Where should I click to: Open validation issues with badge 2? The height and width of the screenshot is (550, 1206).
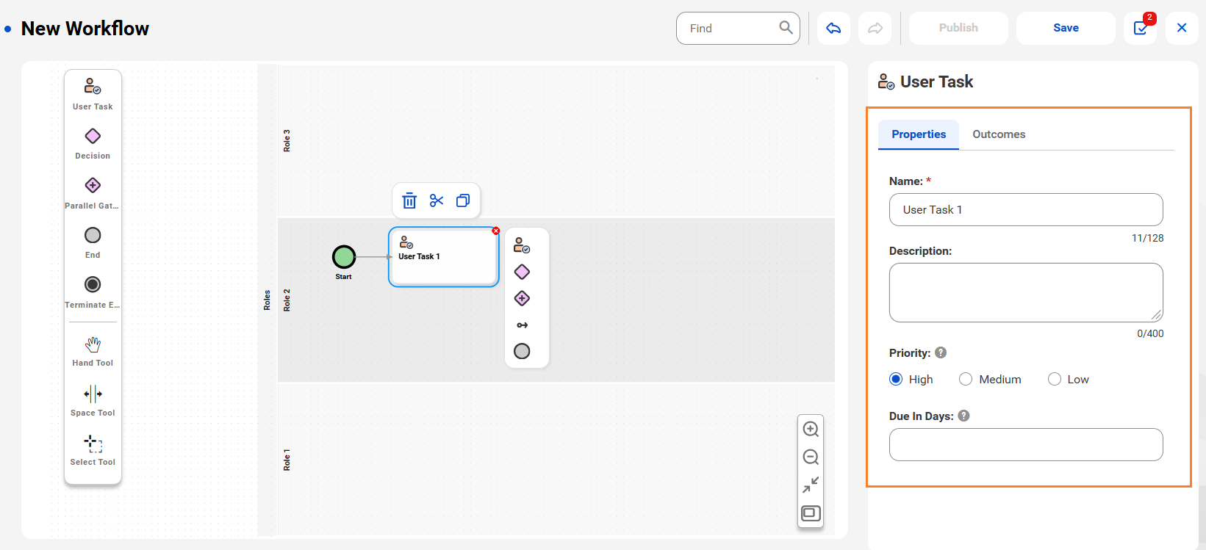coord(1141,28)
